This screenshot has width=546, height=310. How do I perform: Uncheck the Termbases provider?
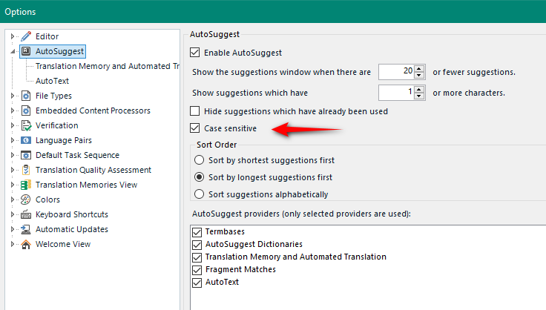pos(197,232)
